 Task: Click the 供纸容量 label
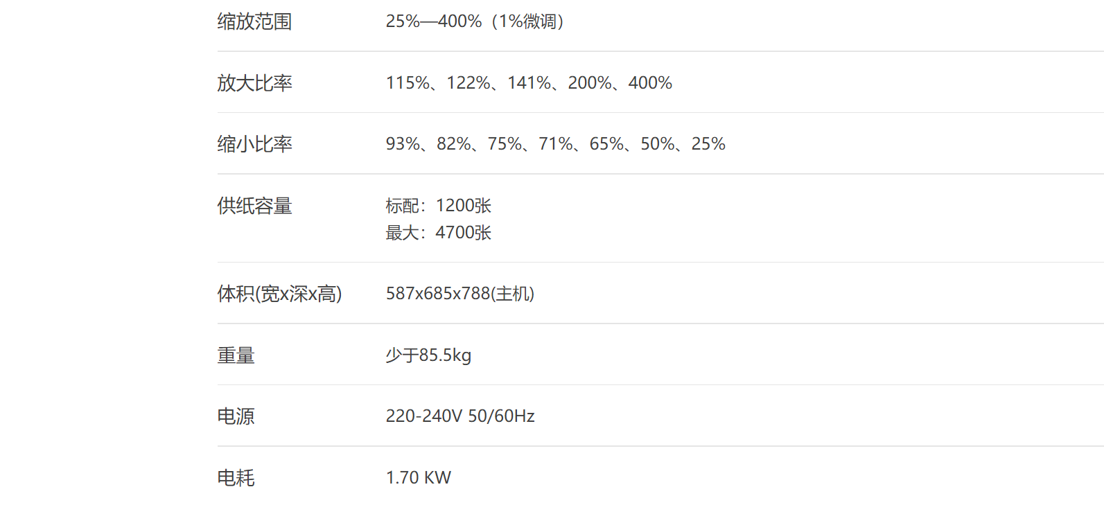point(254,206)
